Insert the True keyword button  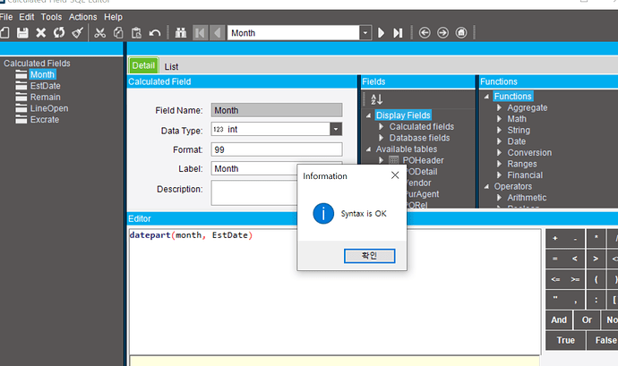click(x=565, y=340)
